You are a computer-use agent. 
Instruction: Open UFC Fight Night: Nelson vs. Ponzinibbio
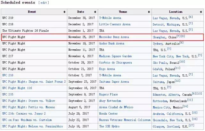click(x=32, y=127)
